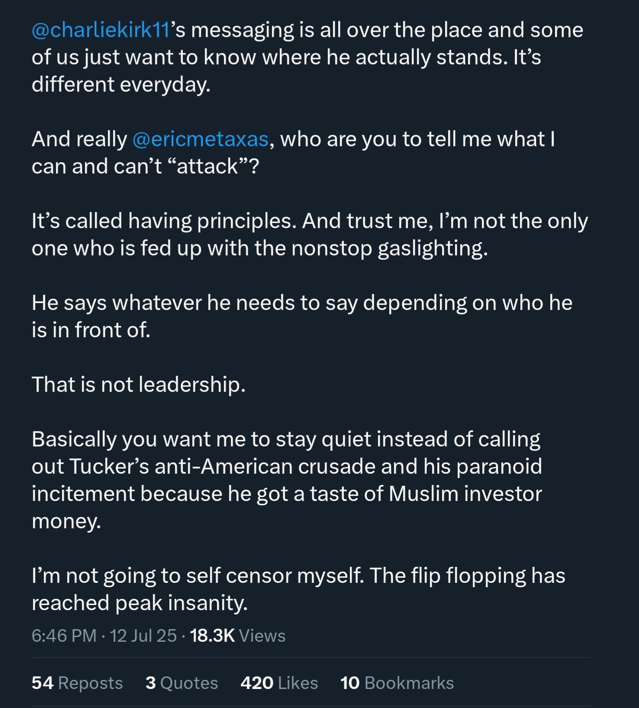Image resolution: width=639 pixels, height=708 pixels.
Task: Show the 3 Quotes list
Action: (182, 683)
